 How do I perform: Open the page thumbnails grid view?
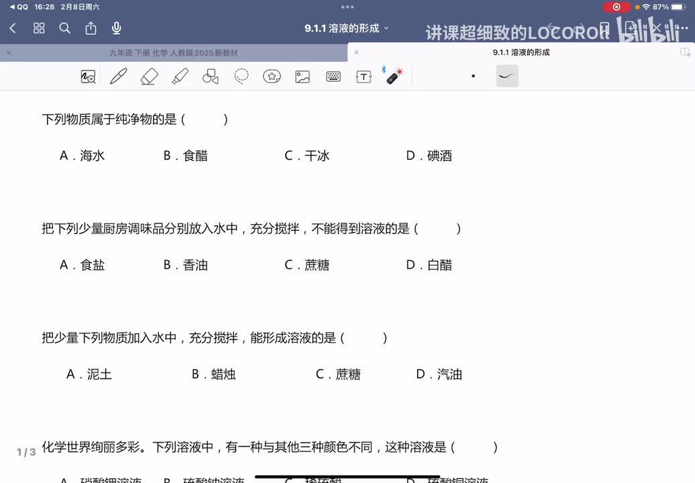(39, 28)
